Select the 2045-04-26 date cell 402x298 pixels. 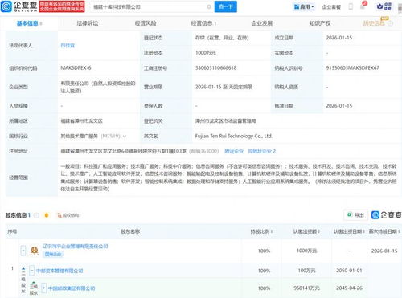pos(349,288)
